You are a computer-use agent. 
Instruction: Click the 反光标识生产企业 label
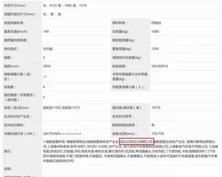tap(18, 116)
